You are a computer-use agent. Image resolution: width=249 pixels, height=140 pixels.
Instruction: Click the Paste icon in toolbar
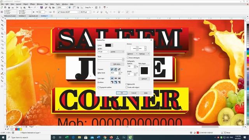point(25,7)
